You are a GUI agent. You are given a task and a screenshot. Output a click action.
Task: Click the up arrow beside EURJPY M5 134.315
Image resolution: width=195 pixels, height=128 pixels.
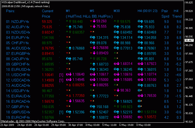[94, 37]
